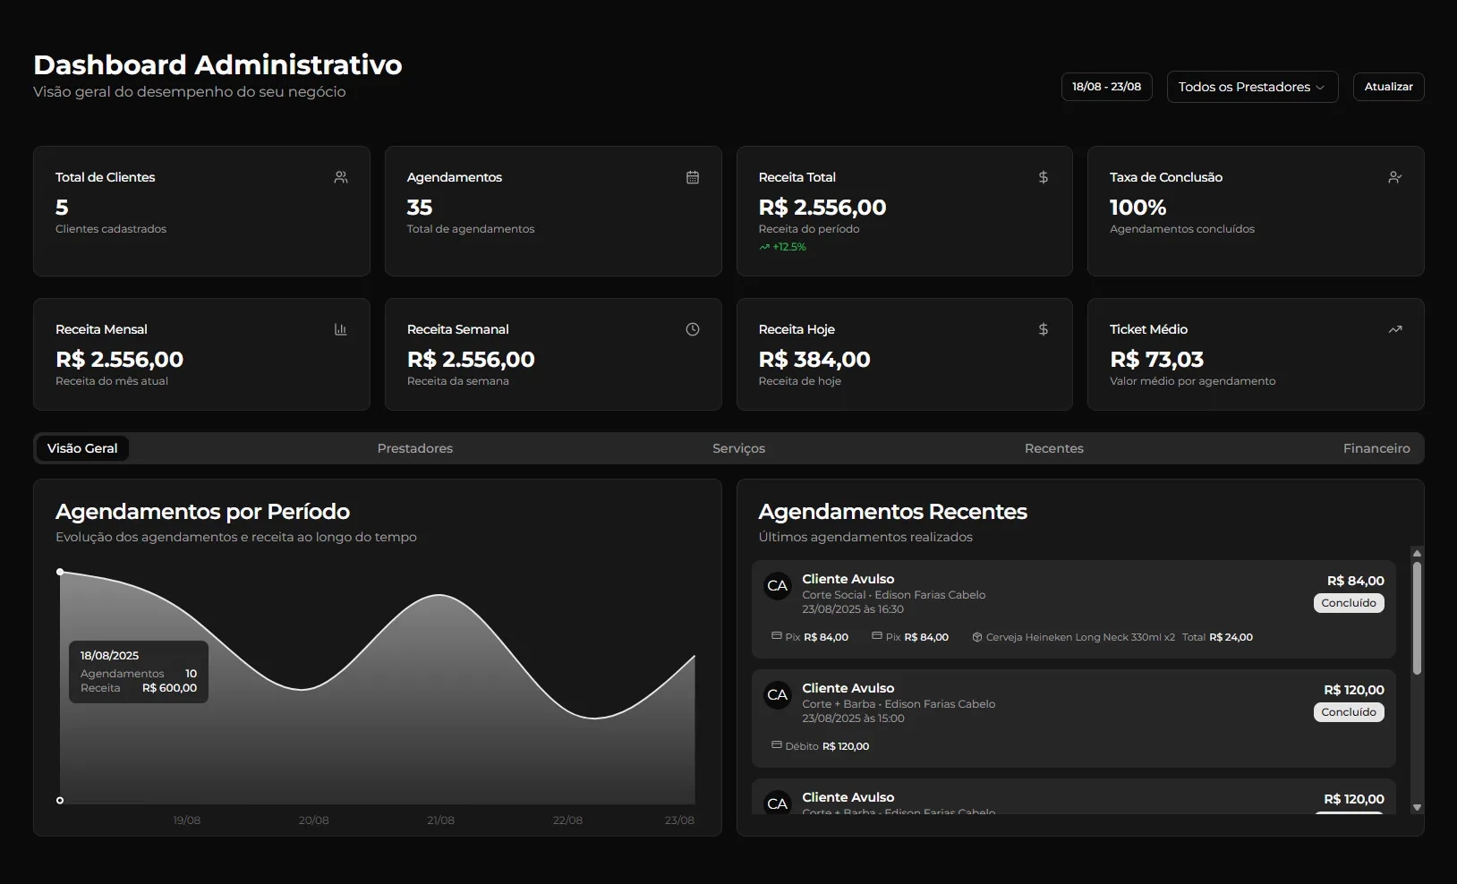This screenshot has height=884, width=1457.
Task: Open the Serviços tab
Action: (737, 448)
